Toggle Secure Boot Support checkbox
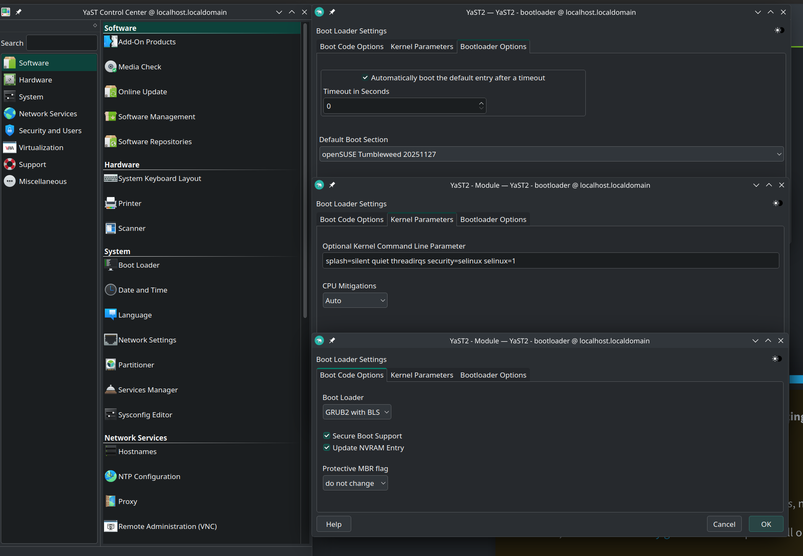This screenshot has height=556, width=803. tap(327, 436)
